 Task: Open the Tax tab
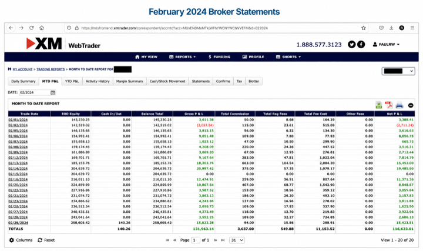(x=239, y=81)
